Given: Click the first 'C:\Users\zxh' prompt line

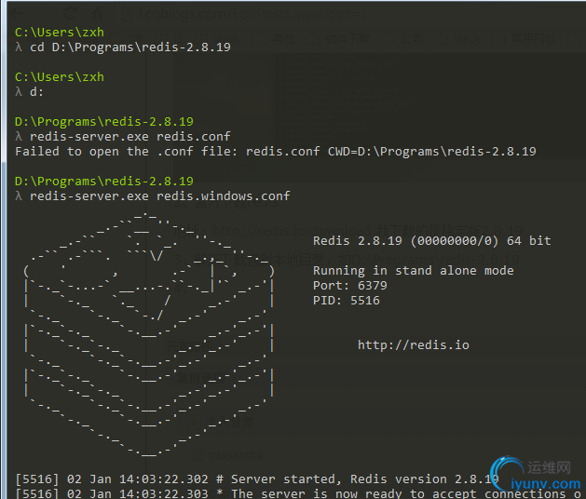Looking at the screenshot, I should pyautogui.click(x=60, y=33).
